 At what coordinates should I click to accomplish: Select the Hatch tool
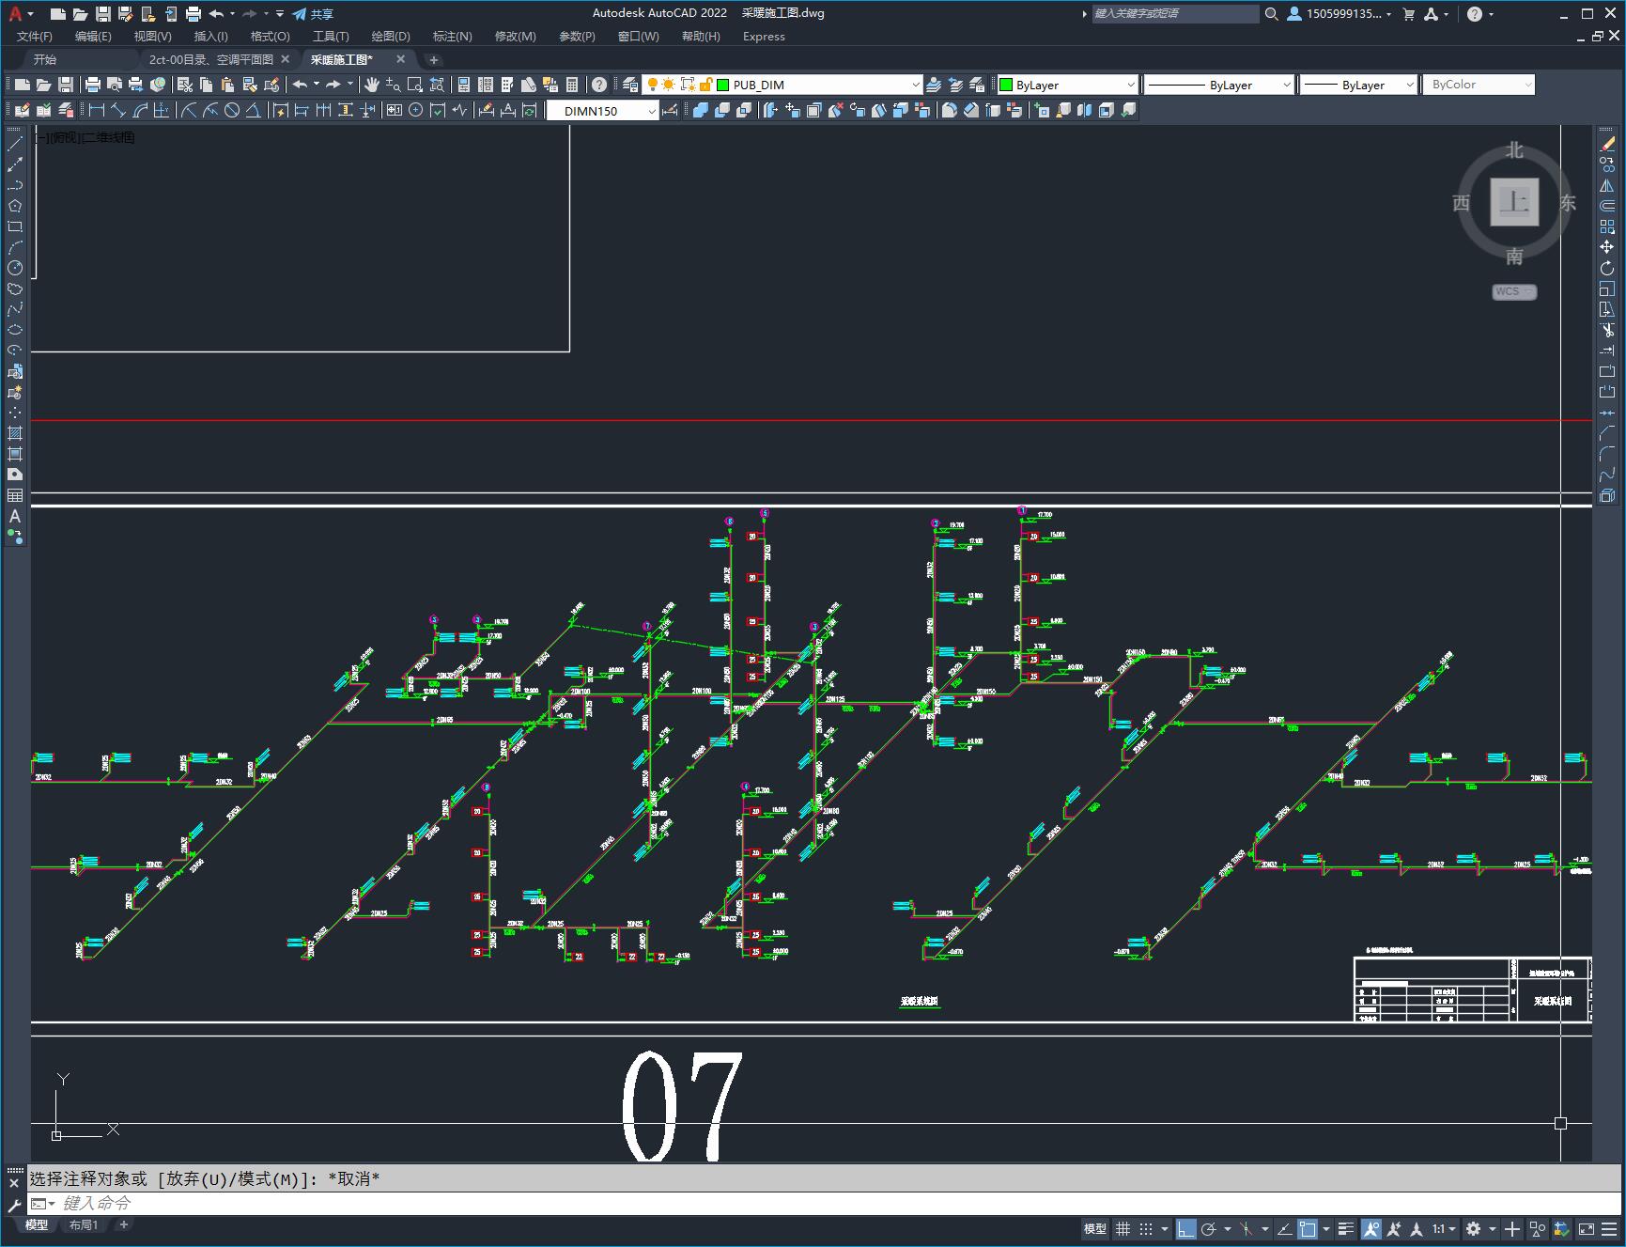(x=15, y=433)
